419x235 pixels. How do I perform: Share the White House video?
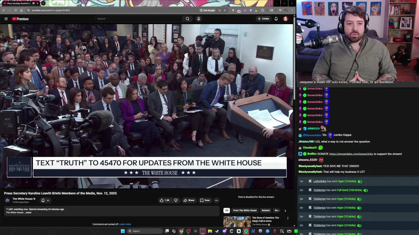pyautogui.click(x=189, y=200)
